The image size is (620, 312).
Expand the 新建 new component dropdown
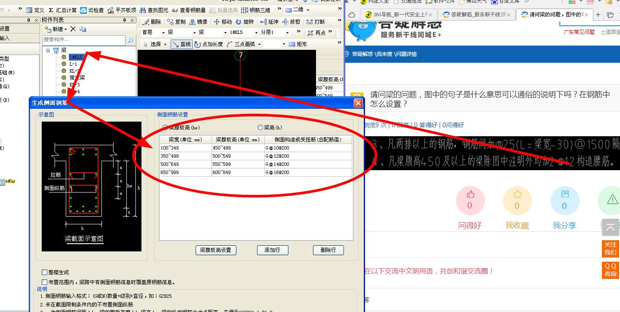point(66,29)
